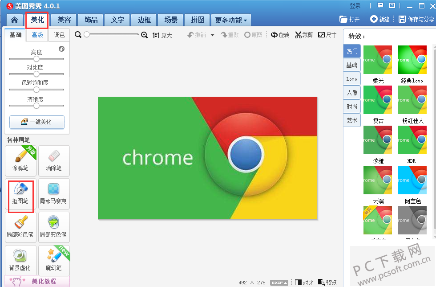436x287 pixels.
Task: Click the 一键美化 one-click beautify button
Action: [37, 122]
